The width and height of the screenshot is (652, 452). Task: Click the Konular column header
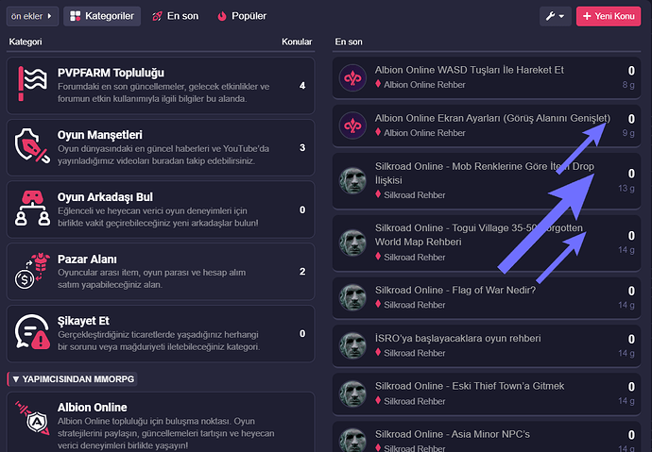click(297, 42)
